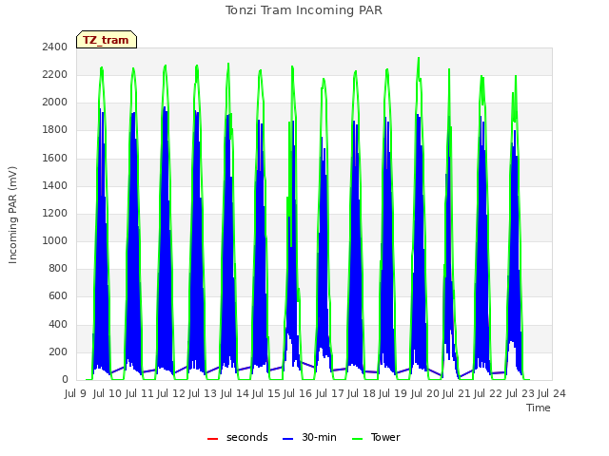Click the 1800 y-axis value
This screenshot has width=609, height=456.
coord(55,130)
